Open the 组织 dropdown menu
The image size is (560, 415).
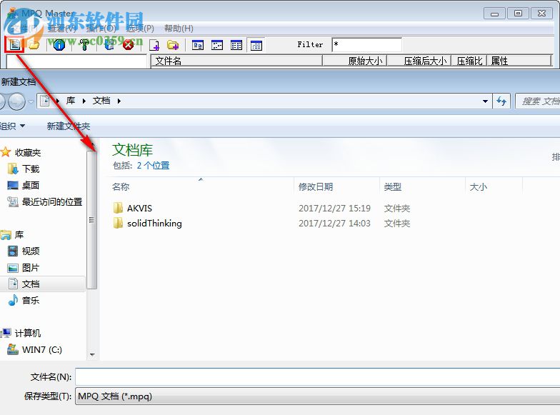tap(13, 126)
